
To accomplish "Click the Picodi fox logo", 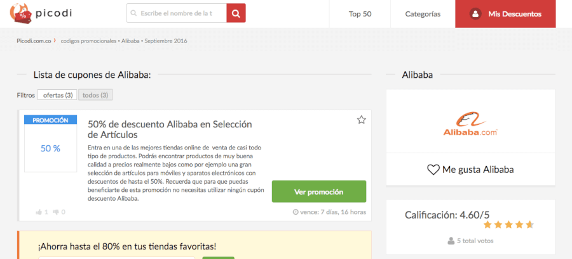I will pos(21,13).
